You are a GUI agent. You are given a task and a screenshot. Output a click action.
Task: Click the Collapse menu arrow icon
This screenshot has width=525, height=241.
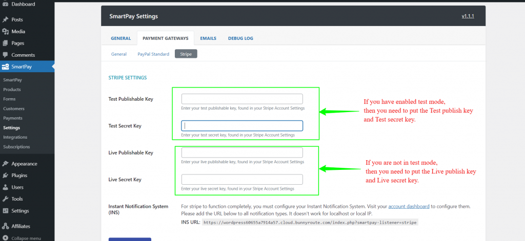pos(5,238)
